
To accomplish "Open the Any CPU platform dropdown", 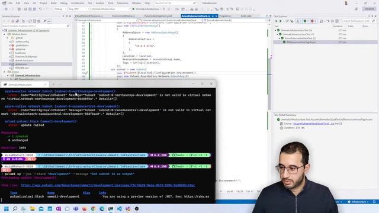I will 79,9.
